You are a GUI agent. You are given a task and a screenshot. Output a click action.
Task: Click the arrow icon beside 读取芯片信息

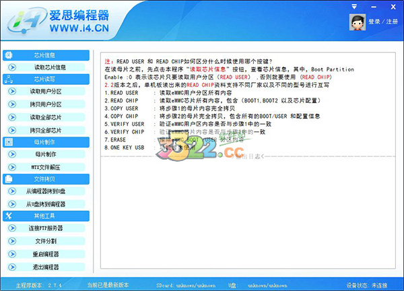12,67
